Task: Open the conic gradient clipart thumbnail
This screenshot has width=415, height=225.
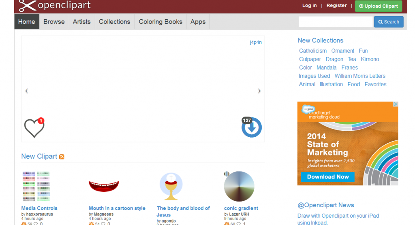Action: 239,187
